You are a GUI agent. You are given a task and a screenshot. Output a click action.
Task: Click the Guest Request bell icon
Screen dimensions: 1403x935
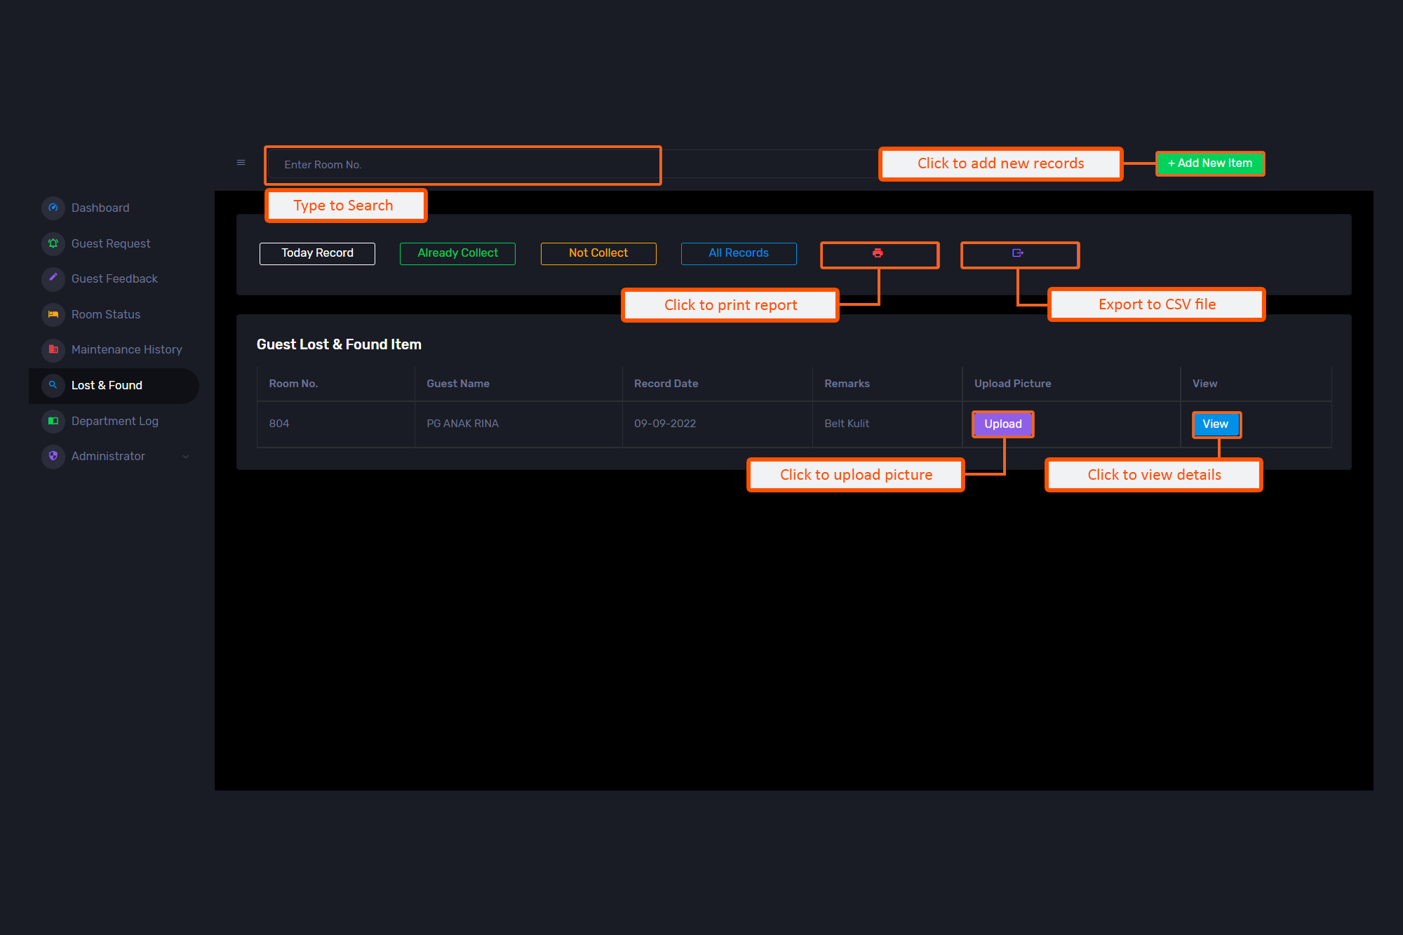pyautogui.click(x=53, y=243)
